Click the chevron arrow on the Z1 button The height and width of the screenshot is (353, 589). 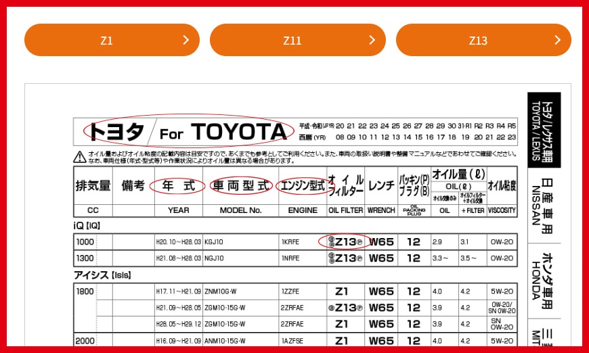pyautogui.click(x=186, y=40)
